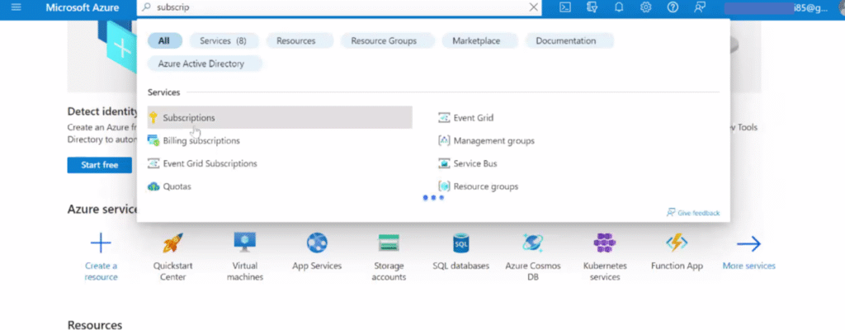The height and width of the screenshot is (330, 845).
Task: Click inside the search field
Action: [x=339, y=7]
